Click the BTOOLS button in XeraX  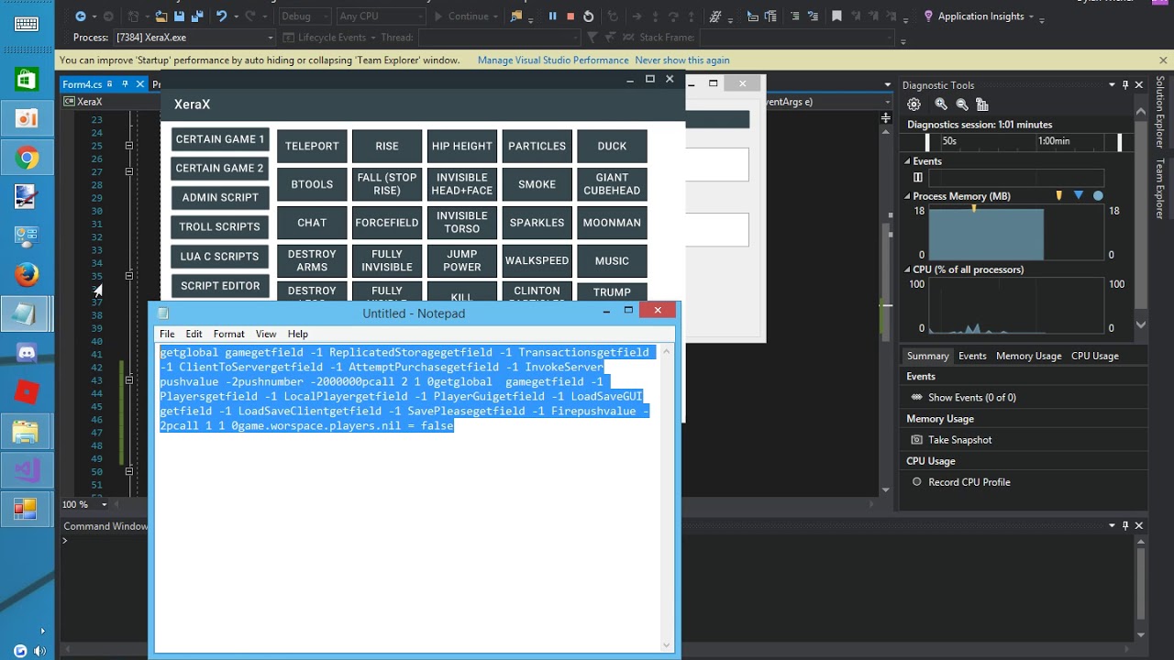312,184
